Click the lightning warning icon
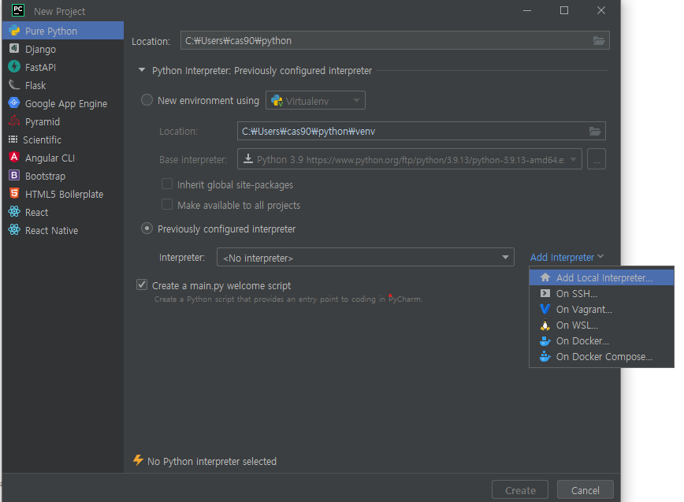 138,460
